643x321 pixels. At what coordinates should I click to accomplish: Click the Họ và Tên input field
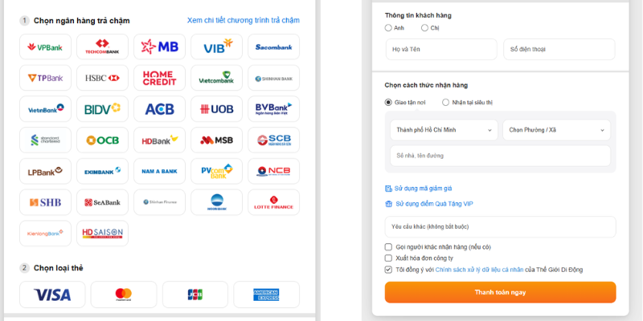pos(441,49)
